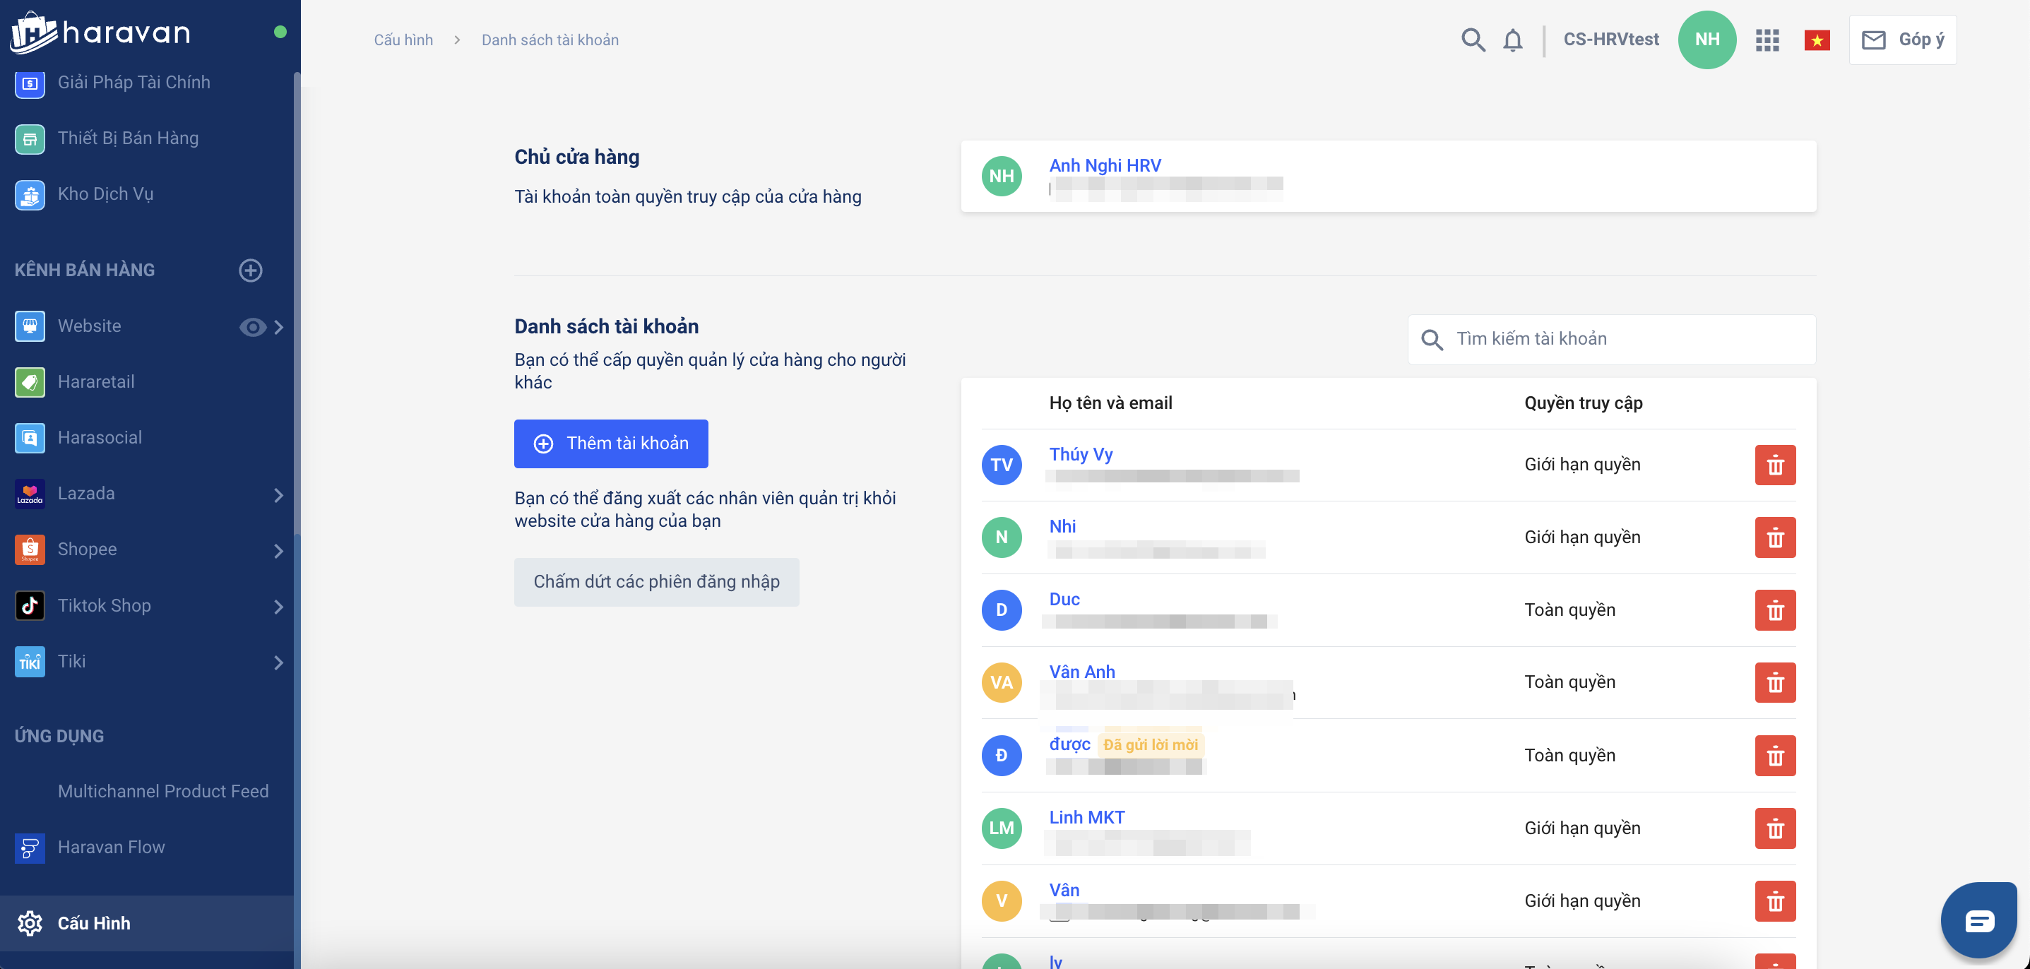Image resolution: width=2030 pixels, height=969 pixels.
Task: Click the TV avatar of Thúy Vy
Action: pyautogui.click(x=1002, y=465)
